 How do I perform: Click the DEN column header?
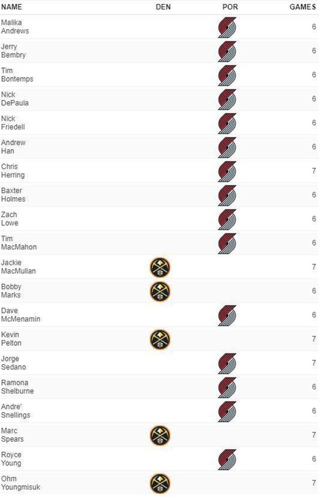coord(164,7)
